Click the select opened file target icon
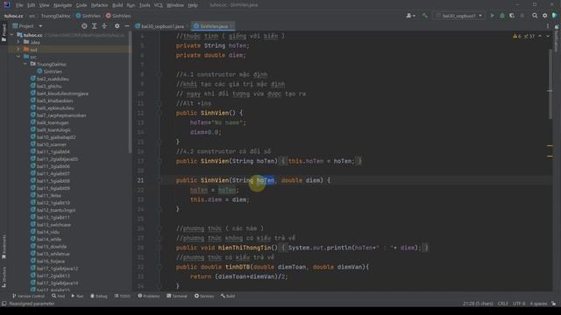 coord(84,26)
